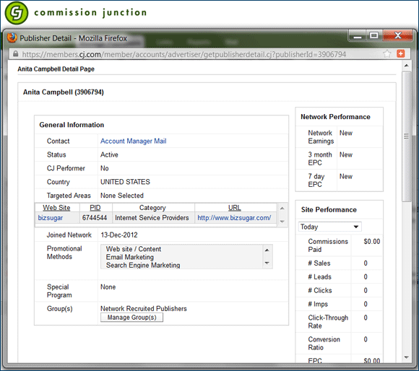Screen dimensions: 419x371
Task: Sort by Web Site column header
Action: click(56, 208)
